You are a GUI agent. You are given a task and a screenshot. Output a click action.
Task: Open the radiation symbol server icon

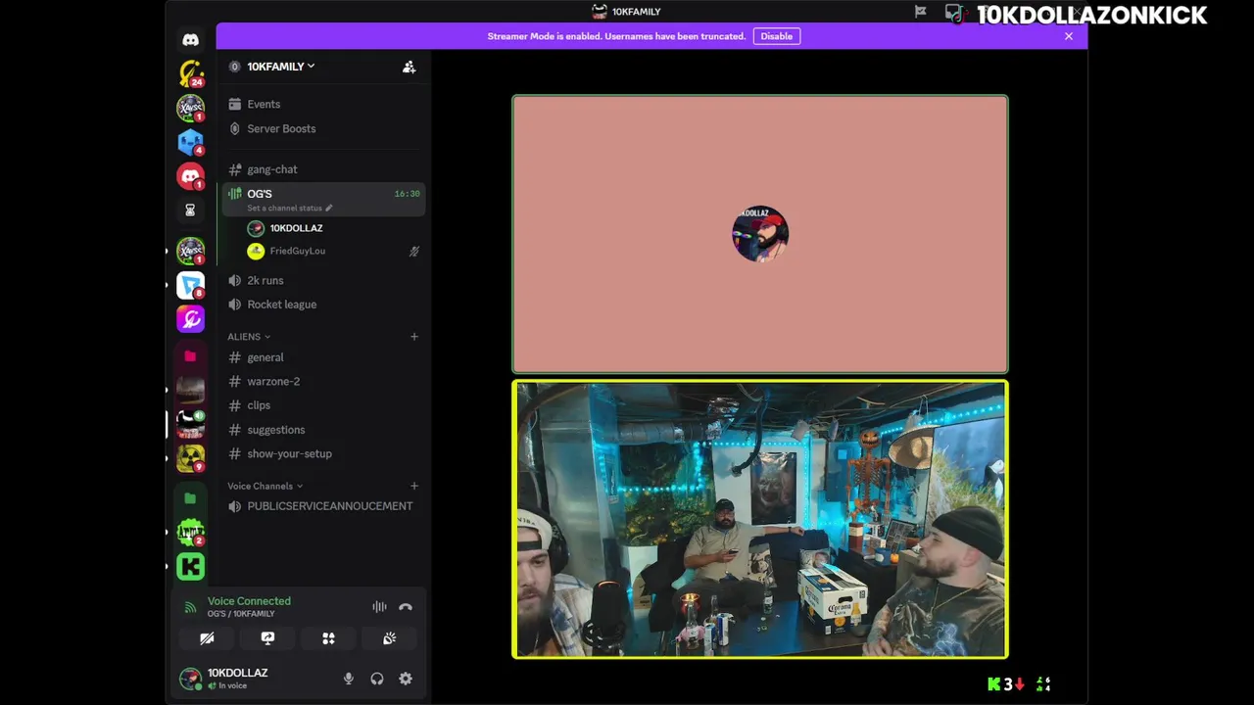(x=190, y=457)
